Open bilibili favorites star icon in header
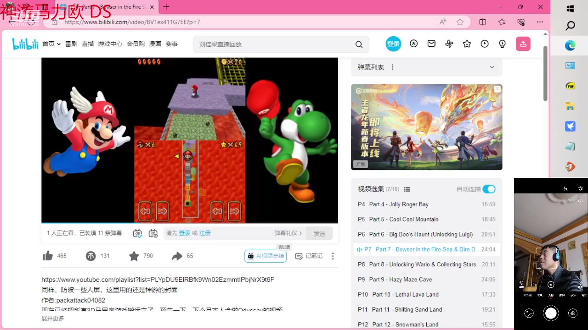The width and height of the screenshot is (588, 330). pos(467,44)
